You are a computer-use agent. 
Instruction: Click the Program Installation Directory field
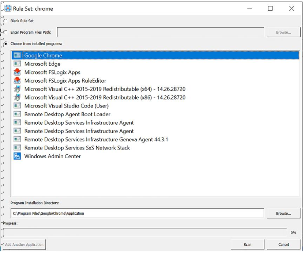[138, 213]
